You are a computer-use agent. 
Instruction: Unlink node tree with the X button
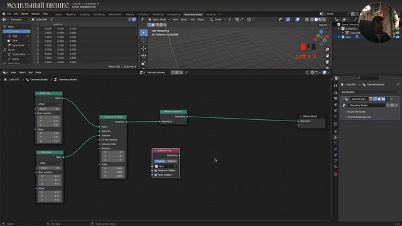tap(182, 73)
